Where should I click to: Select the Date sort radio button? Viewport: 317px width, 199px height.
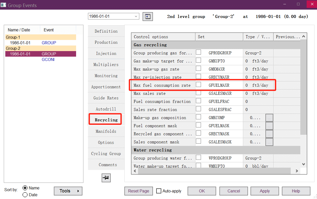tap(25, 195)
